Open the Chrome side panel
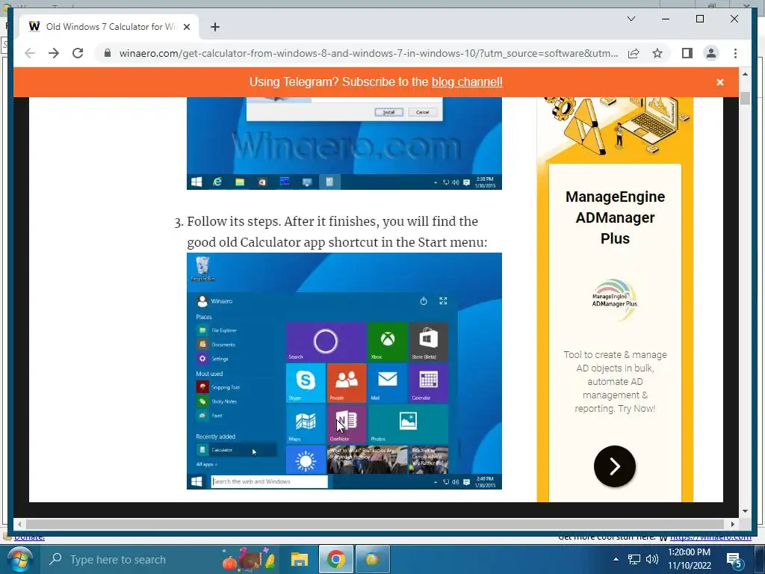765x574 pixels. pyautogui.click(x=687, y=53)
